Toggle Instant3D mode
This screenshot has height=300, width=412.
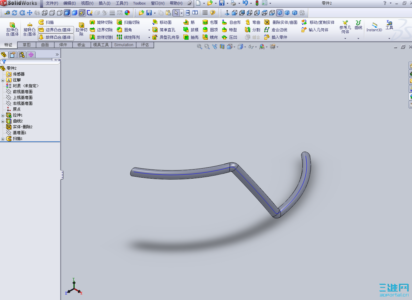pyautogui.click(x=374, y=27)
